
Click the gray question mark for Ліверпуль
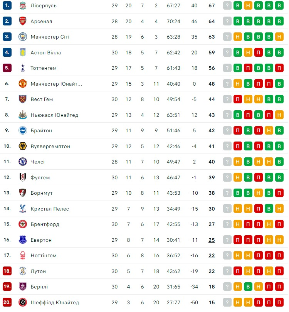(227, 6)
